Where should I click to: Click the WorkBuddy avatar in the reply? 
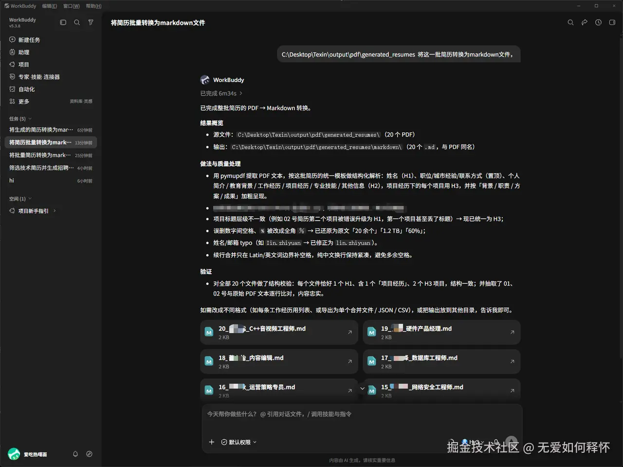tap(205, 80)
